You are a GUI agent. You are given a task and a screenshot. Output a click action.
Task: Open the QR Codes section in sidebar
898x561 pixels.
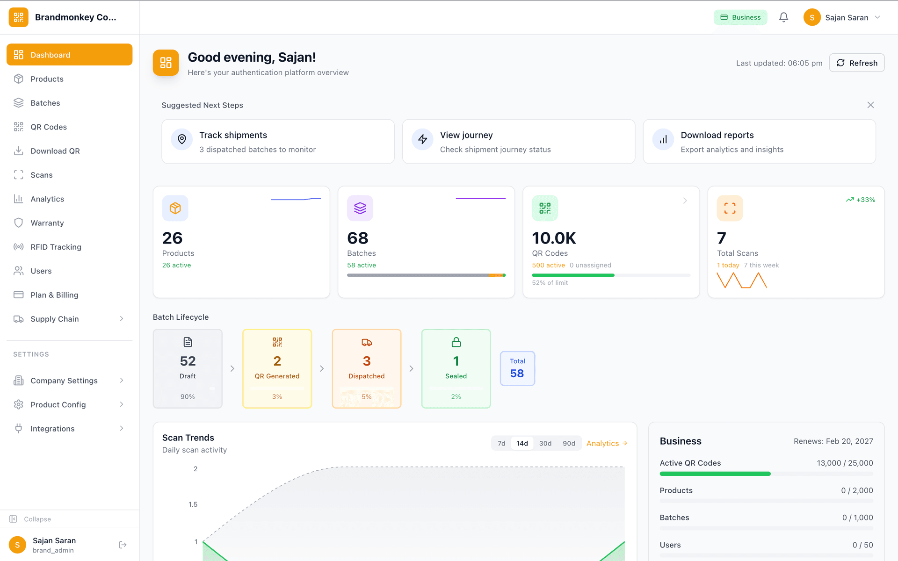(49, 127)
